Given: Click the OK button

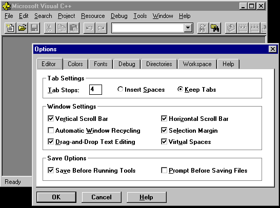Looking at the screenshot, I should (56, 197).
